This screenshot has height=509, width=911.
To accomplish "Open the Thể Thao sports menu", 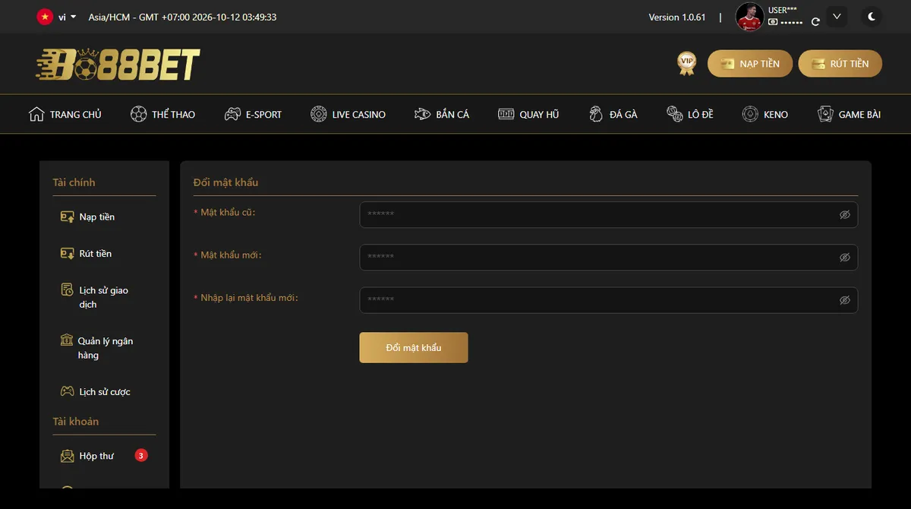I will point(162,115).
